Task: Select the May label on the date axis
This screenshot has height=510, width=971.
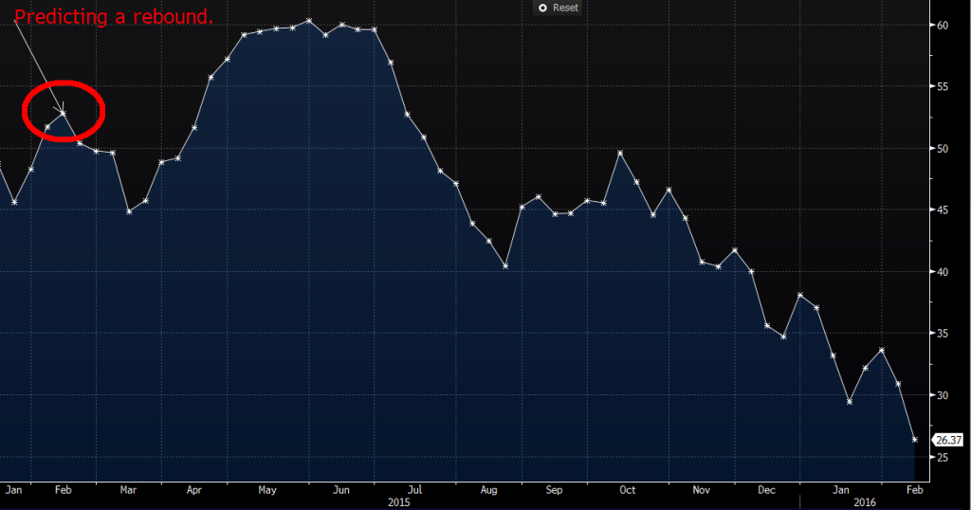Action: pos(266,489)
